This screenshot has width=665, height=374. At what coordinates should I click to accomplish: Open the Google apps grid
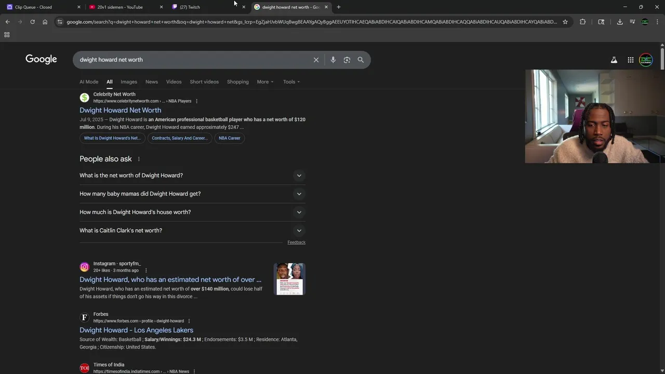[630, 60]
